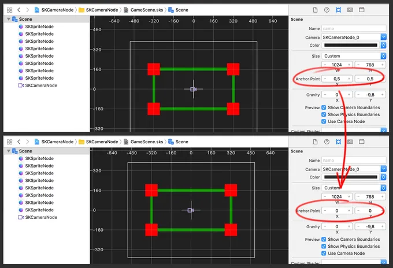Image resolution: width=393 pixels, height=268 pixels.
Task: Click Anchor Point Y field in lower window
Action: coord(370,211)
